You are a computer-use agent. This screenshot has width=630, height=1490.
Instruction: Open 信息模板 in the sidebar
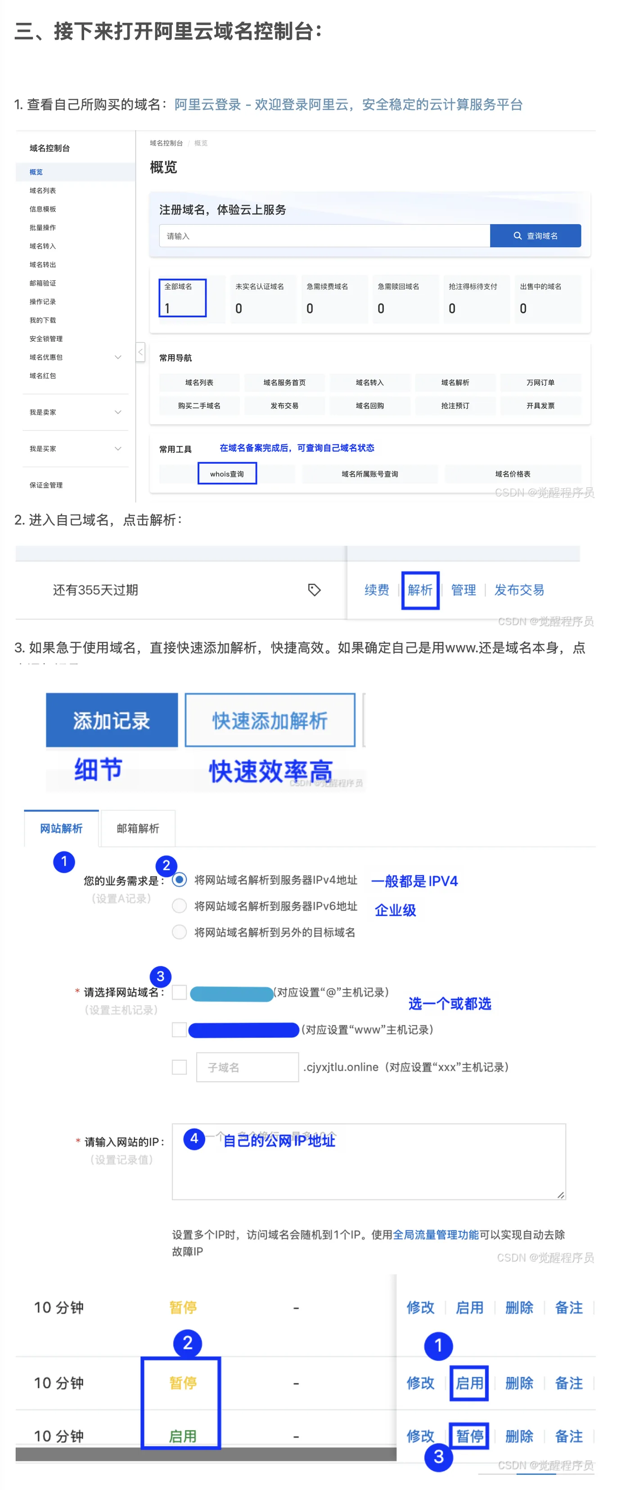[43, 209]
